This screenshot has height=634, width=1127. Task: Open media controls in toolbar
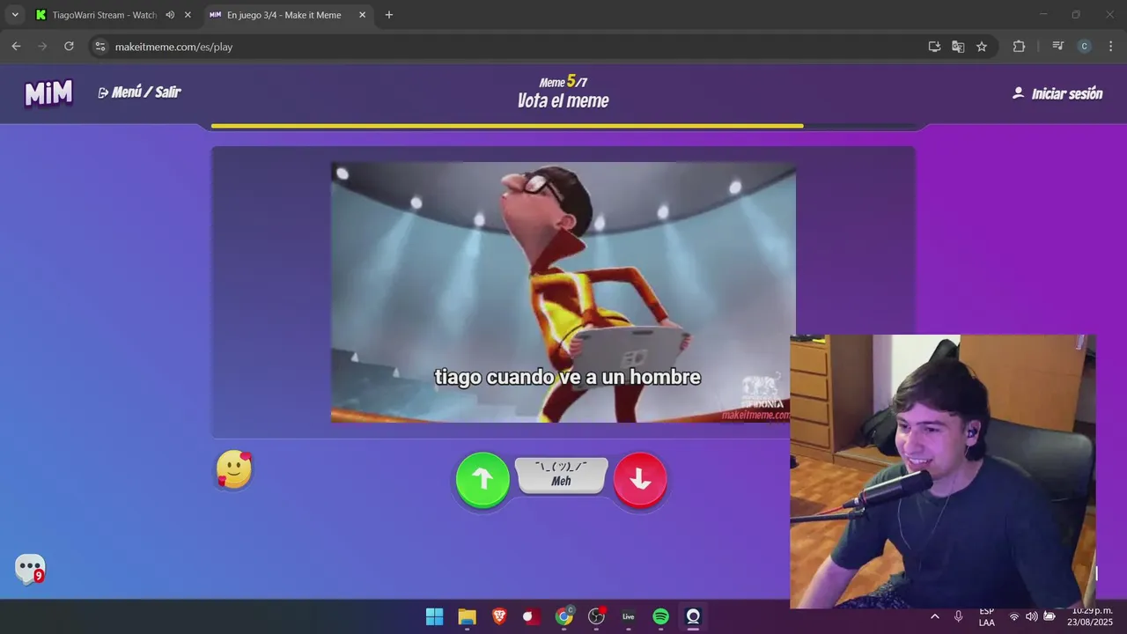pos(1058,47)
